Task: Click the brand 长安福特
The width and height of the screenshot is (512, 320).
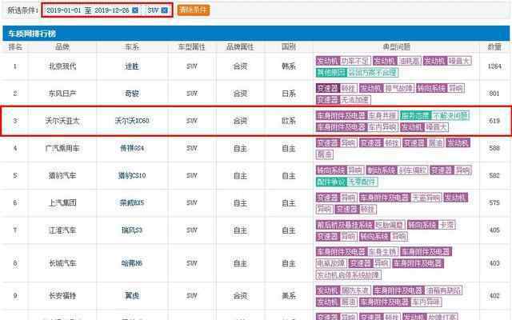Action: pos(62,296)
